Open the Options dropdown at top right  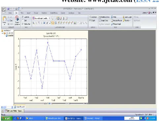click(145, 13)
